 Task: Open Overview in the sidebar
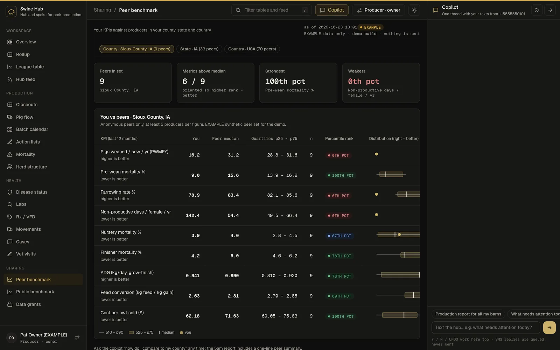coord(43,42)
